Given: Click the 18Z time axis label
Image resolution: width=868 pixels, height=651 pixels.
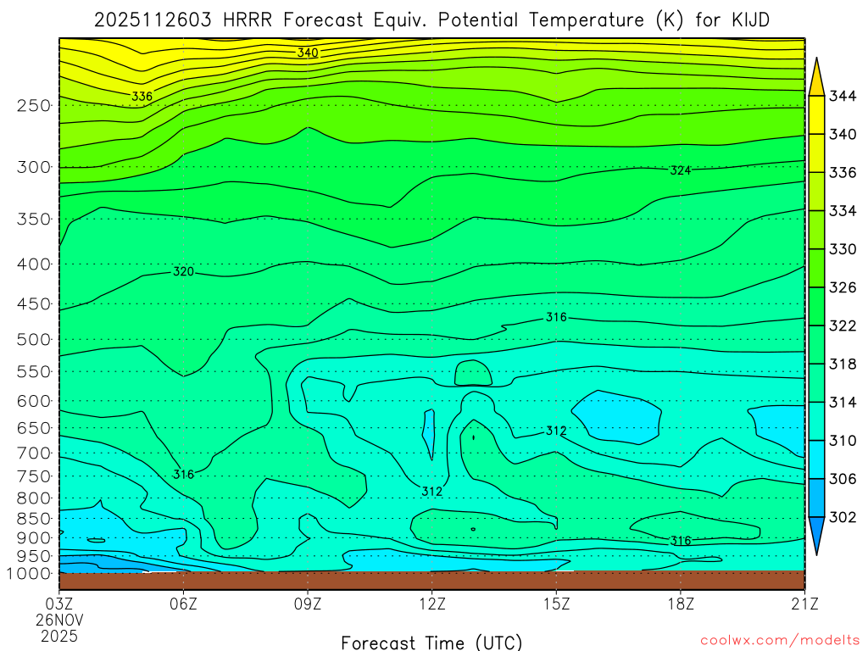Looking at the screenshot, I should point(681,604).
